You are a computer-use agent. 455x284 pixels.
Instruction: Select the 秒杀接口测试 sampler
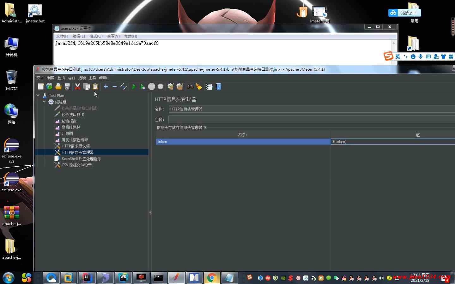point(73,115)
